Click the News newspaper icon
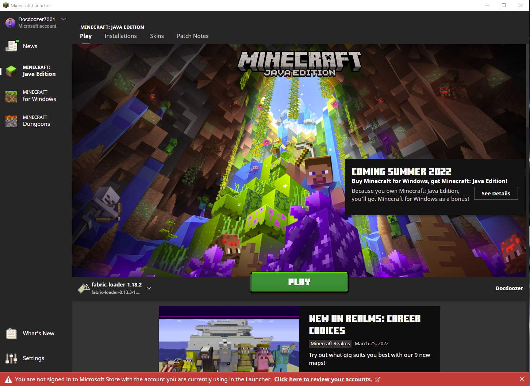The width and height of the screenshot is (530, 386). coord(12,46)
